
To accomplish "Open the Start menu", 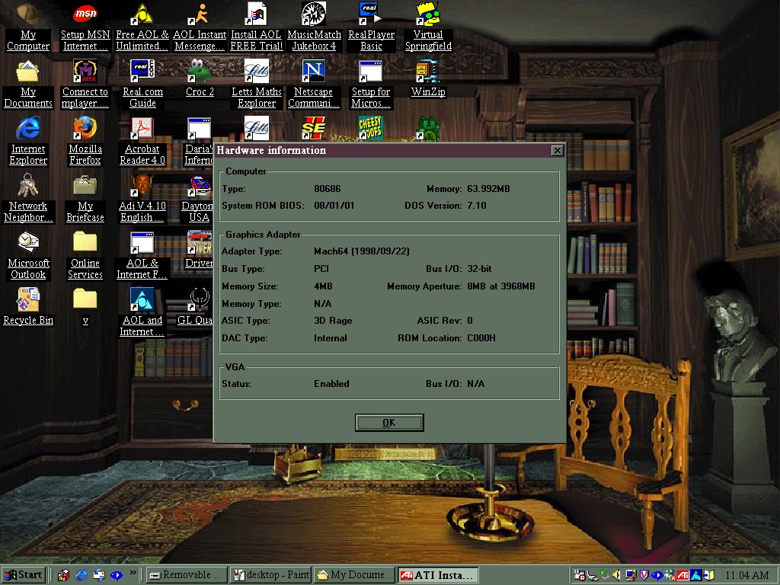I will coord(24,575).
